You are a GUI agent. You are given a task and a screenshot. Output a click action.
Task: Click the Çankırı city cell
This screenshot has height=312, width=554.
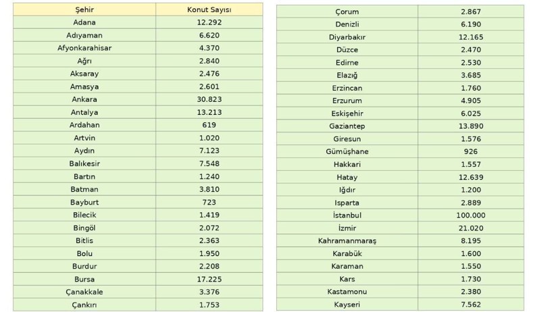(84, 305)
